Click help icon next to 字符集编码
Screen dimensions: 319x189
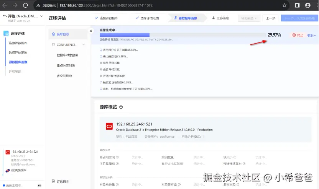coord(117,164)
